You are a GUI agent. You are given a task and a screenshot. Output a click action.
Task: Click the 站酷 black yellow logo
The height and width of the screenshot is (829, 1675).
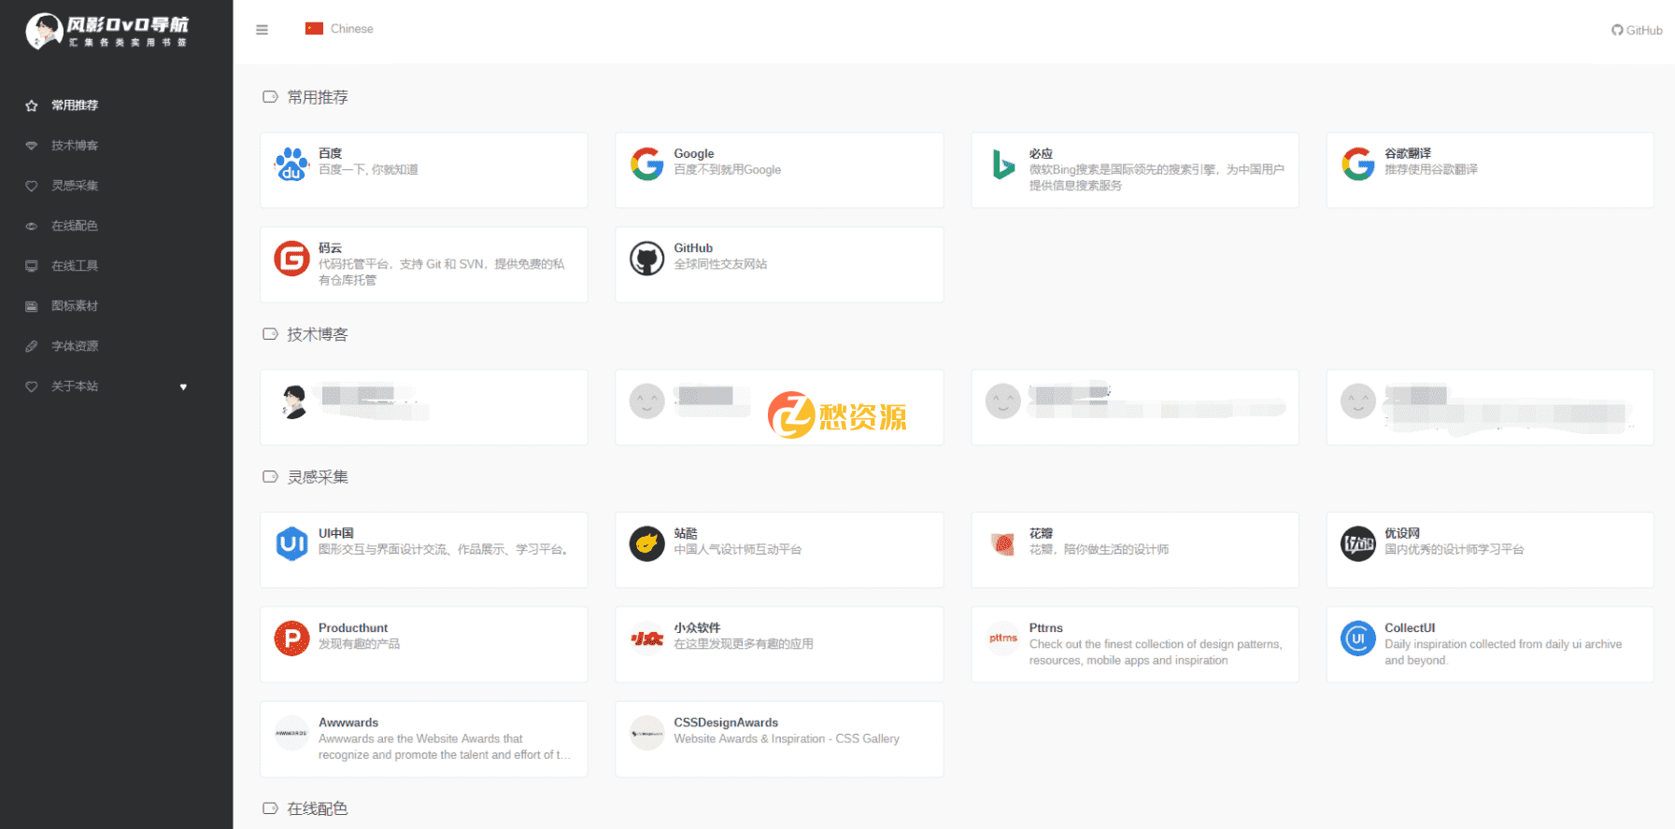tap(647, 544)
